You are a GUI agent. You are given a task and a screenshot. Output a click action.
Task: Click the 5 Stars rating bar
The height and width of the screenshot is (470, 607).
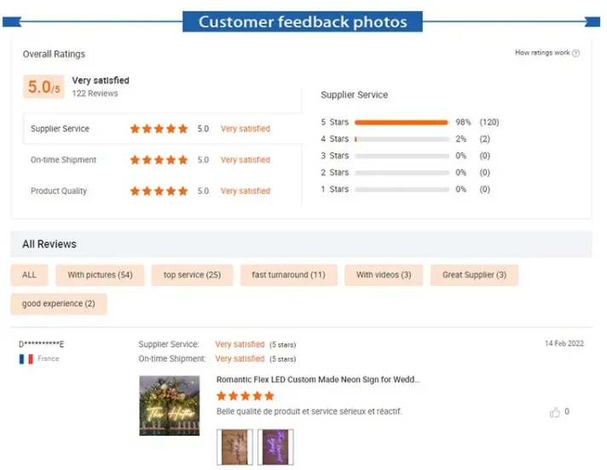[402, 123]
